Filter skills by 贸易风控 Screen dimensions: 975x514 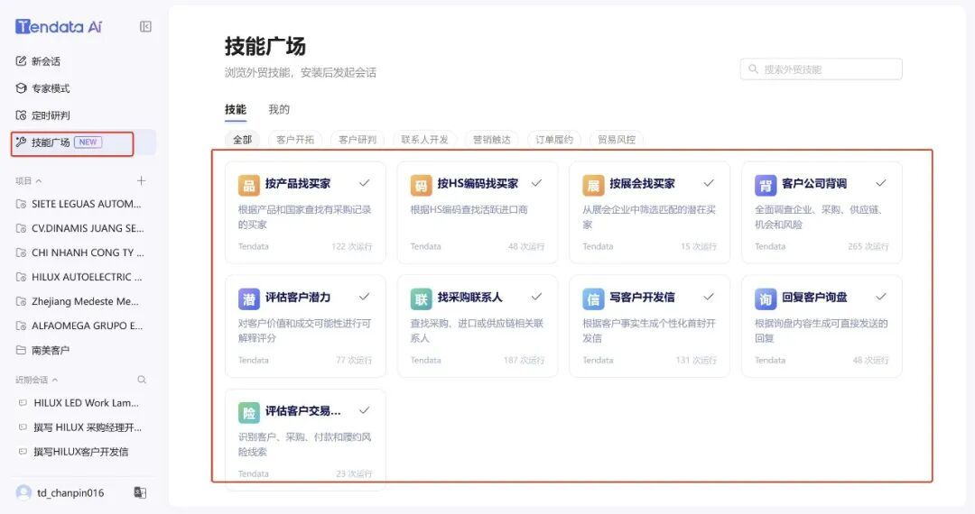point(617,140)
